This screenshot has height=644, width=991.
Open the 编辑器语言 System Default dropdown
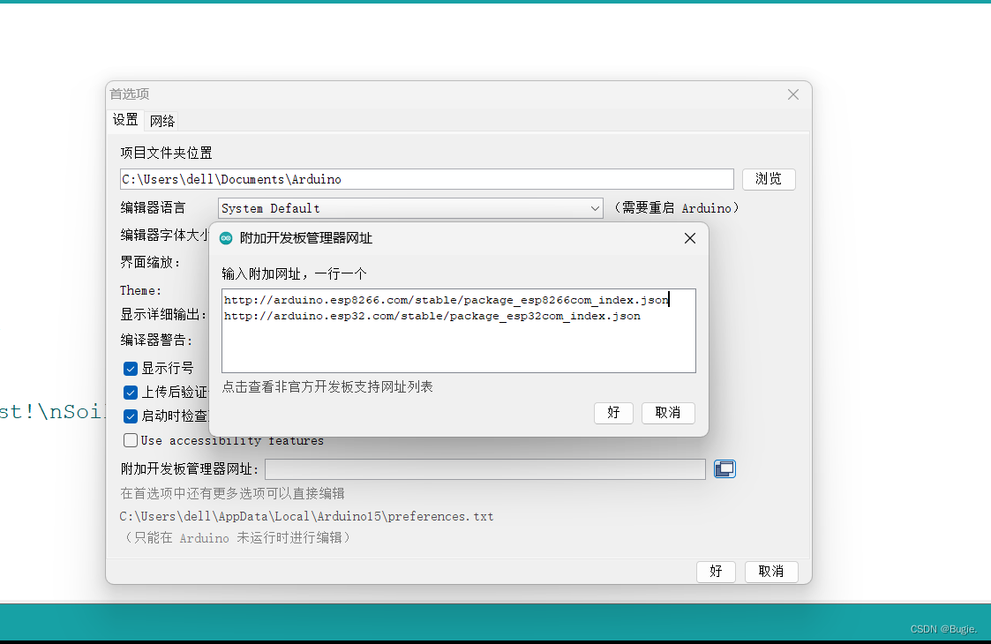click(x=410, y=208)
